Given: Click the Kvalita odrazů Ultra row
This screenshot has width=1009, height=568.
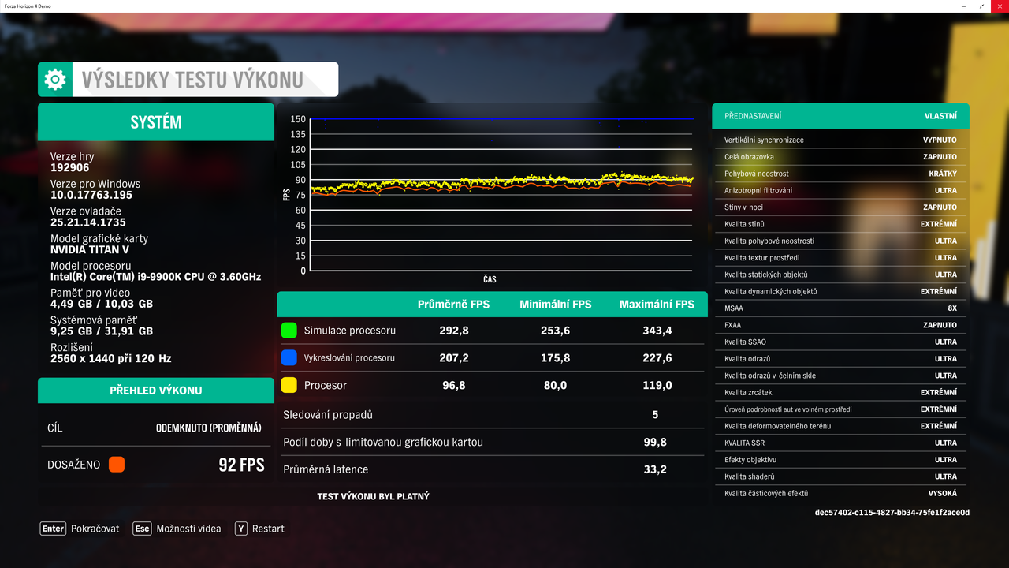Looking at the screenshot, I should click(840, 359).
